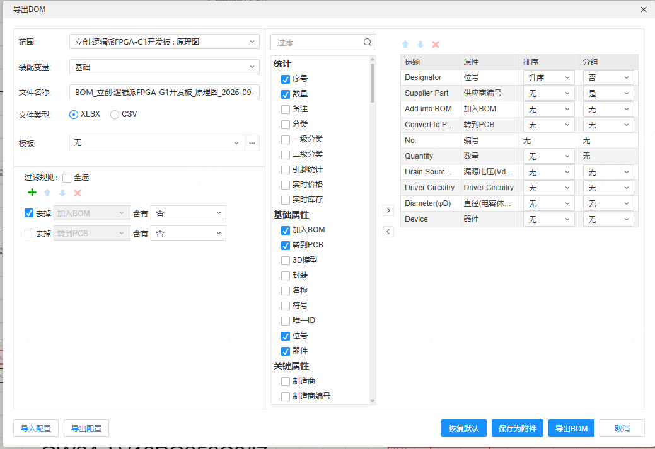Toggle the 全选 filter rules checkbox

(x=67, y=178)
